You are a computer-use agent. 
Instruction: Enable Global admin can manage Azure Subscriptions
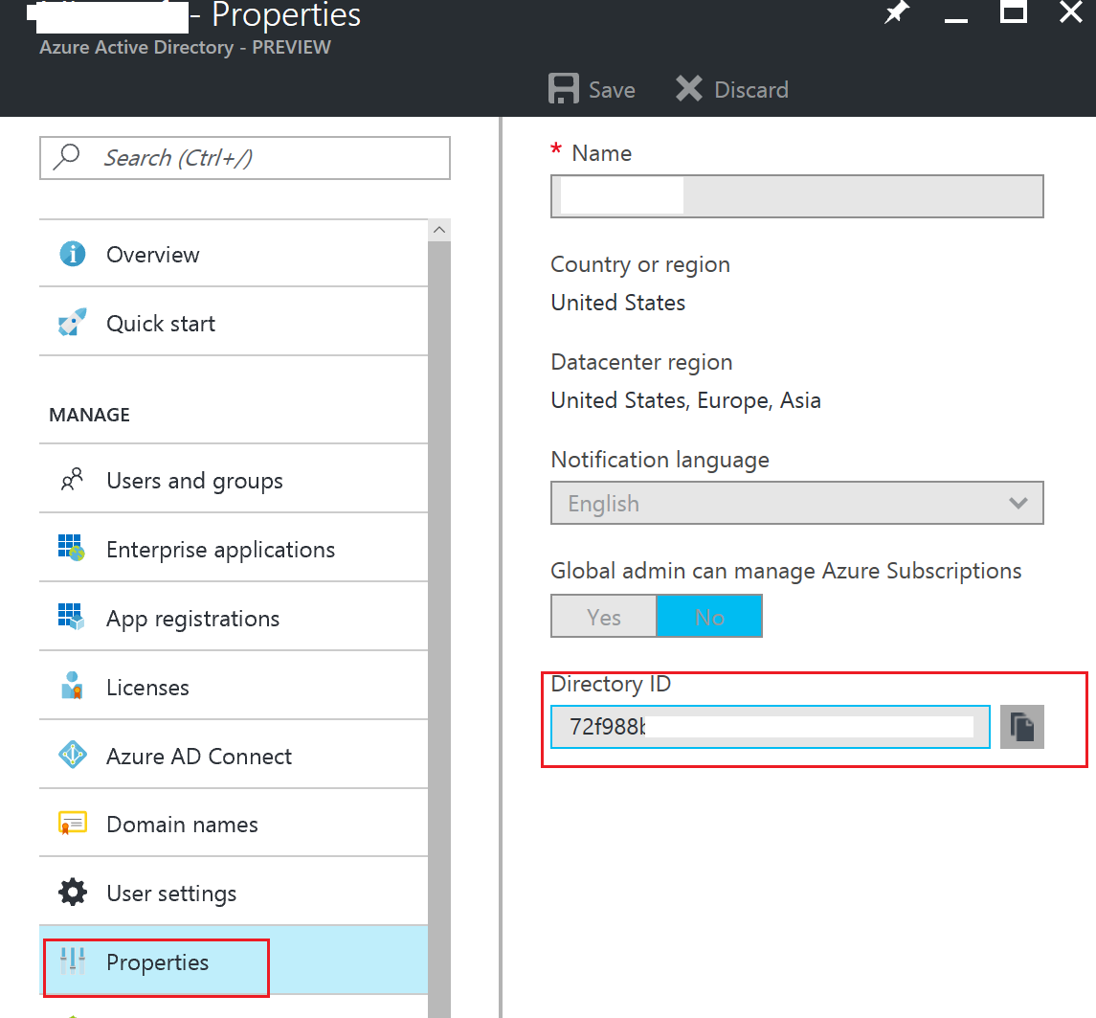(603, 616)
